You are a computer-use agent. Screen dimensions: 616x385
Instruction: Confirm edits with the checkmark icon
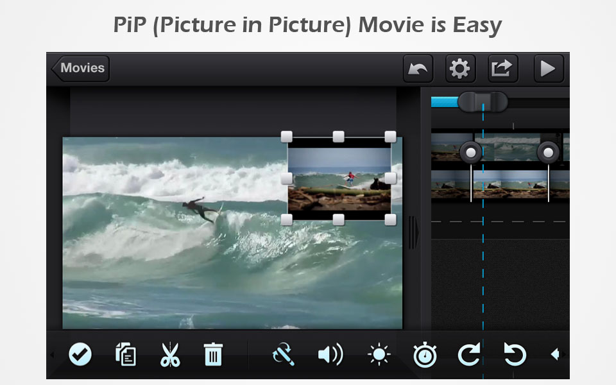[x=80, y=354]
